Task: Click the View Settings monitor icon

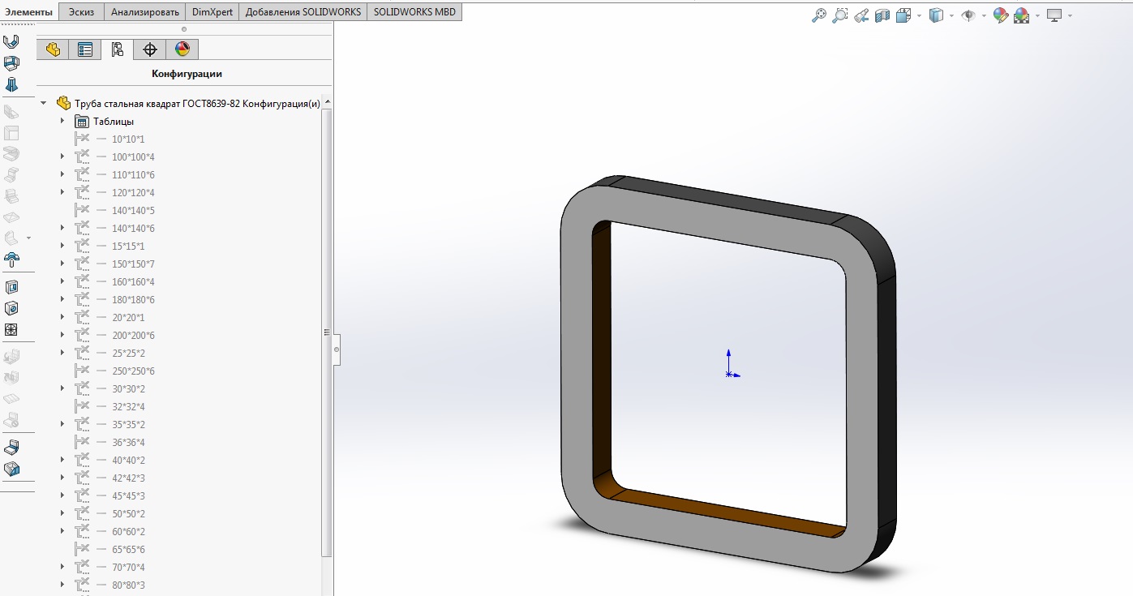Action: pyautogui.click(x=1054, y=15)
